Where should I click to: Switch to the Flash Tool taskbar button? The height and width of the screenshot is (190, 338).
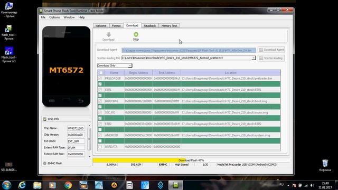click(176, 185)
